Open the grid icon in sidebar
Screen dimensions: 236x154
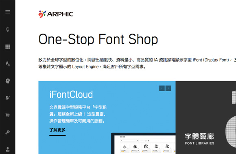pos(7,47)
